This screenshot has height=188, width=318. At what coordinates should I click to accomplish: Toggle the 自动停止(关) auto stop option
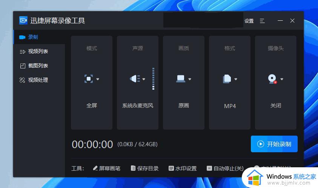tap(225, 168)
